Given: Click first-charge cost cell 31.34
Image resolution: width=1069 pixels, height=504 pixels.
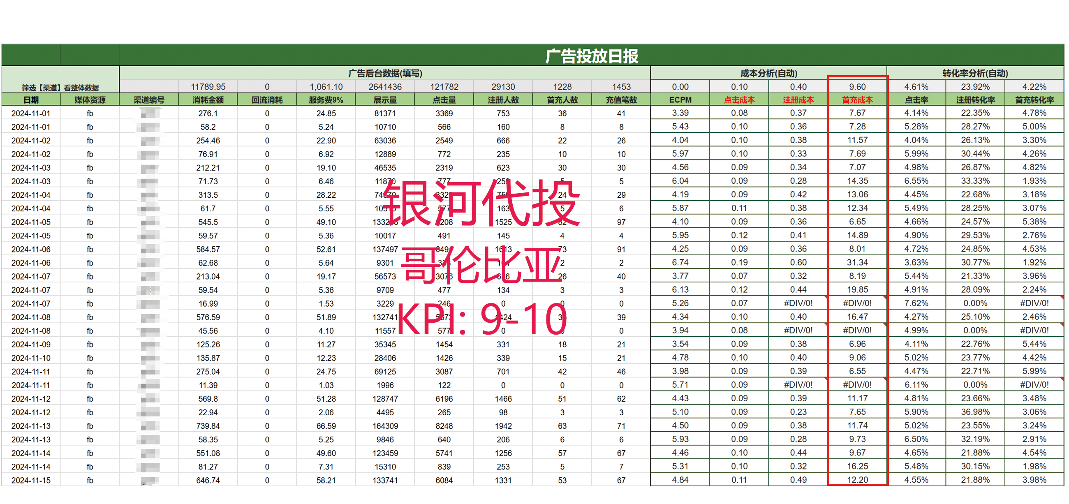Looking at the screenshot, I should tap(857, 262).
